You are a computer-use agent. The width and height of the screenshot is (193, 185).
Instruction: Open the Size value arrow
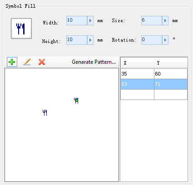(x=165, y=20)
